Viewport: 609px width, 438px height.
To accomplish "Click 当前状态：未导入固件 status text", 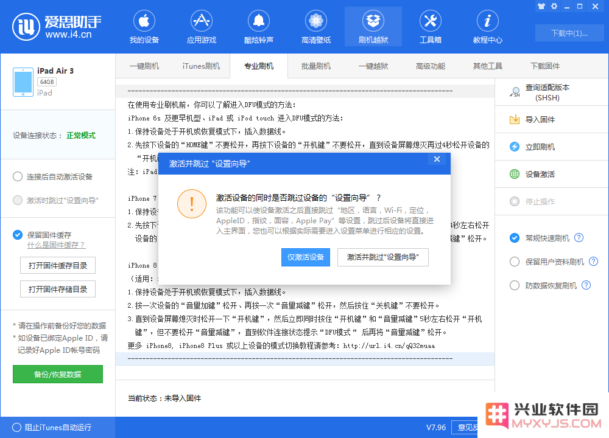I will (x=164, y=398).
